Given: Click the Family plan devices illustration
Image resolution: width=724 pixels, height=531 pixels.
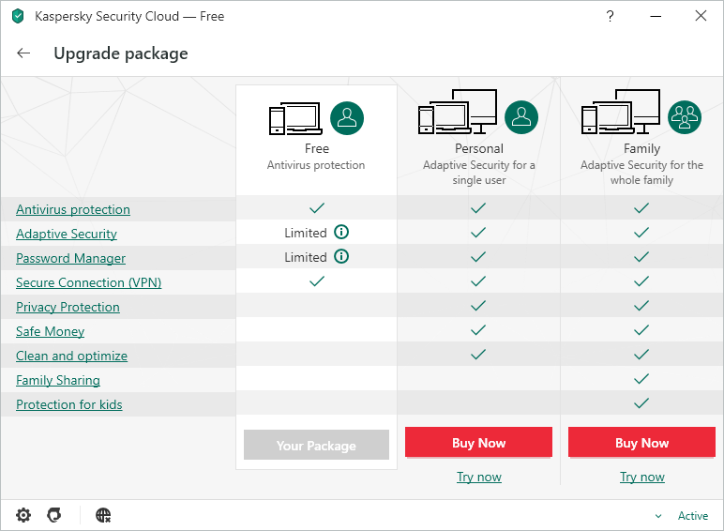Looking at the screenshot, I should pyautogui.click(x=621, y=112).
